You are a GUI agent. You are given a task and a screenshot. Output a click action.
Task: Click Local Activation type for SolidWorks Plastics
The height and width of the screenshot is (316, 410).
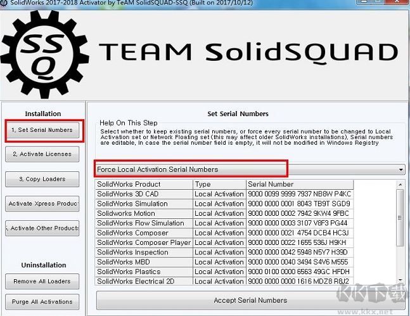click(219, 272)
